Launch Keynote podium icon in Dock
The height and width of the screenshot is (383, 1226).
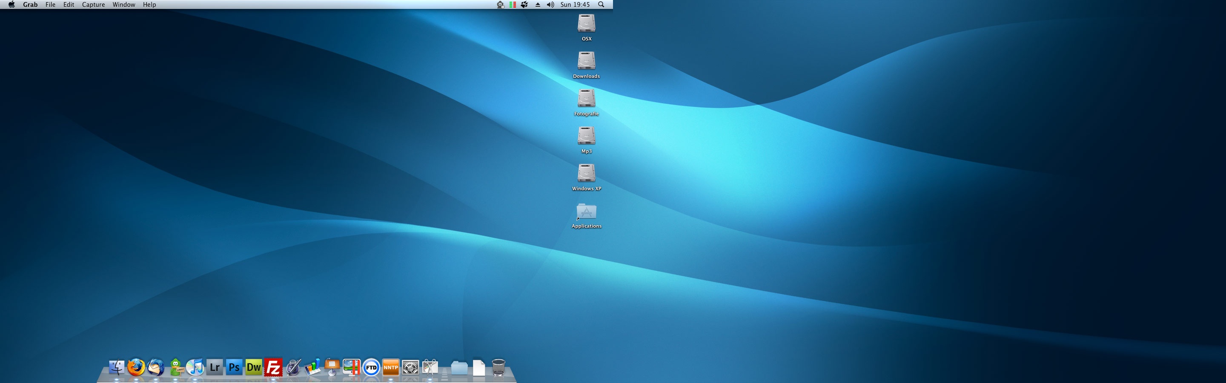point(332,367)
